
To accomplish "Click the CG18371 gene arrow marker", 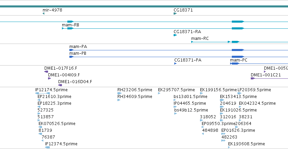I will pyautogui.click(x=175, y=14).
